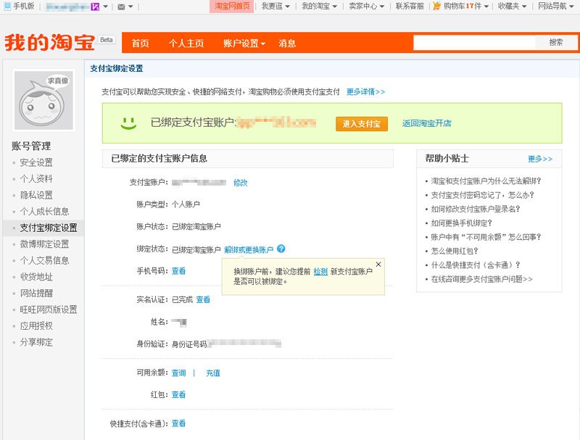
Task: Open 旺旺网页版设置 in sidebar
Action: point(49,310)
